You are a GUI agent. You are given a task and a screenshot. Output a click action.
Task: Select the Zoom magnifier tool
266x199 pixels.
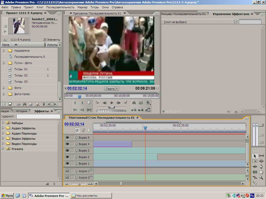tap(261, 177)
